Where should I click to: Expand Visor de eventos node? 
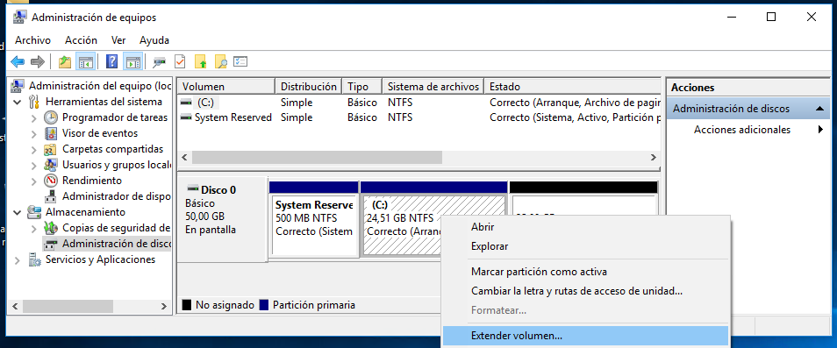coord(34,134)
